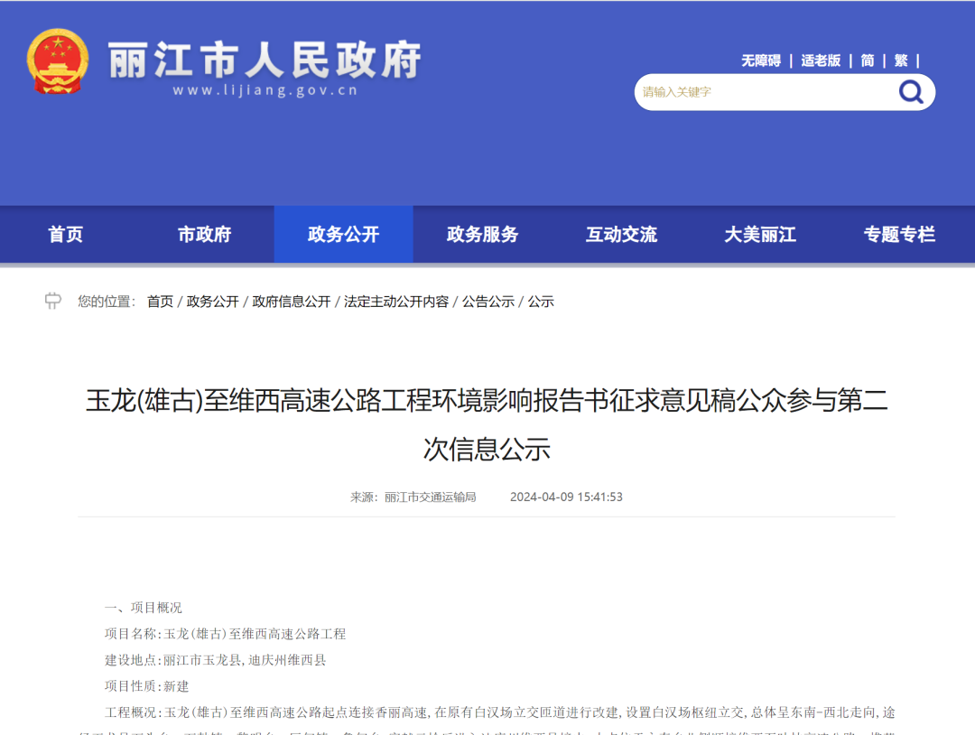Open the 专题专栏 navigation tab
The height and width of the screenshot is (735, 975).
tap(899, 235)
